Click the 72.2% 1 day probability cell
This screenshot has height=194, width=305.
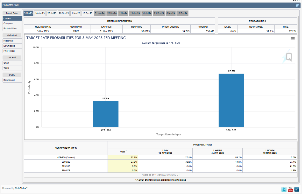click(165, 162)
